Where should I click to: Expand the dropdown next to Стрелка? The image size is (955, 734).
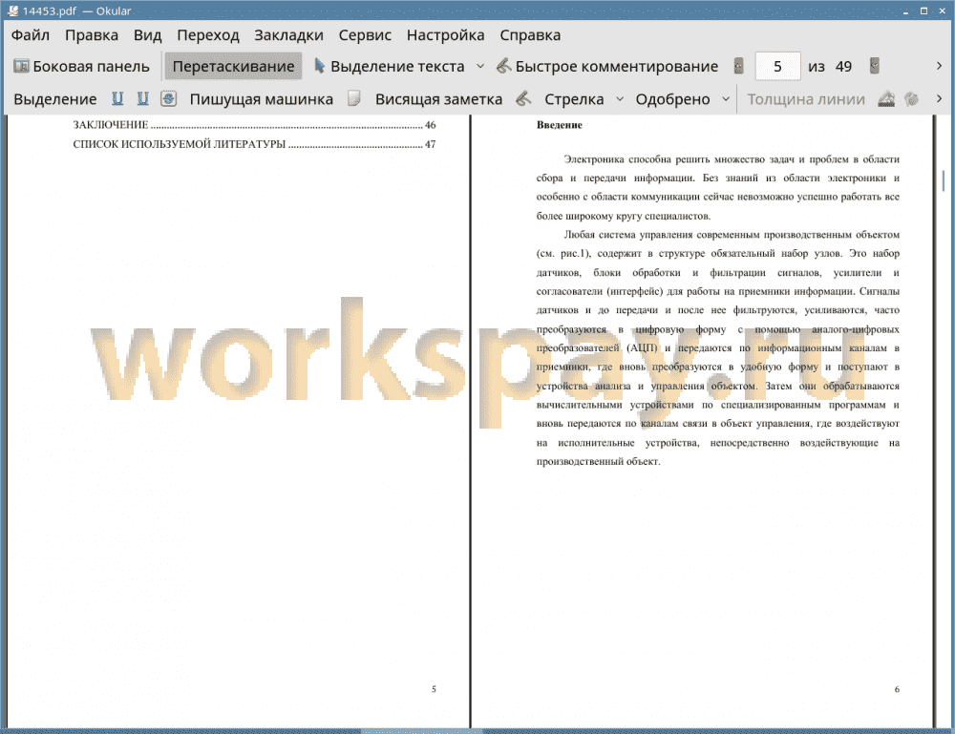[x=620, y=99]
